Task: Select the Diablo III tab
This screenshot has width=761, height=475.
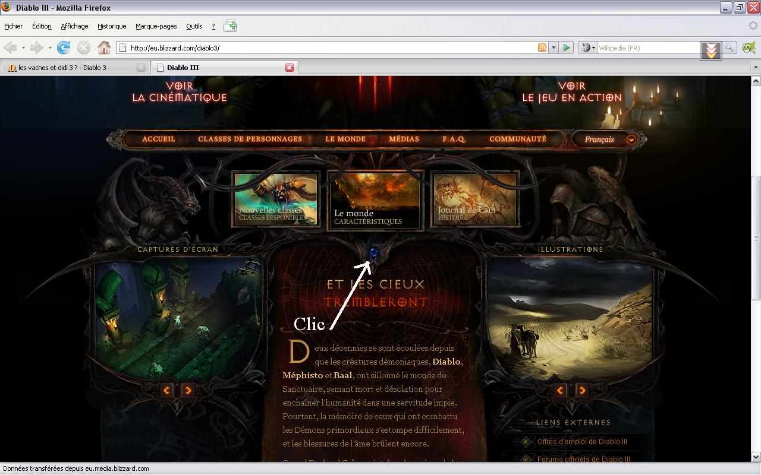Action: tap(225, 68)
